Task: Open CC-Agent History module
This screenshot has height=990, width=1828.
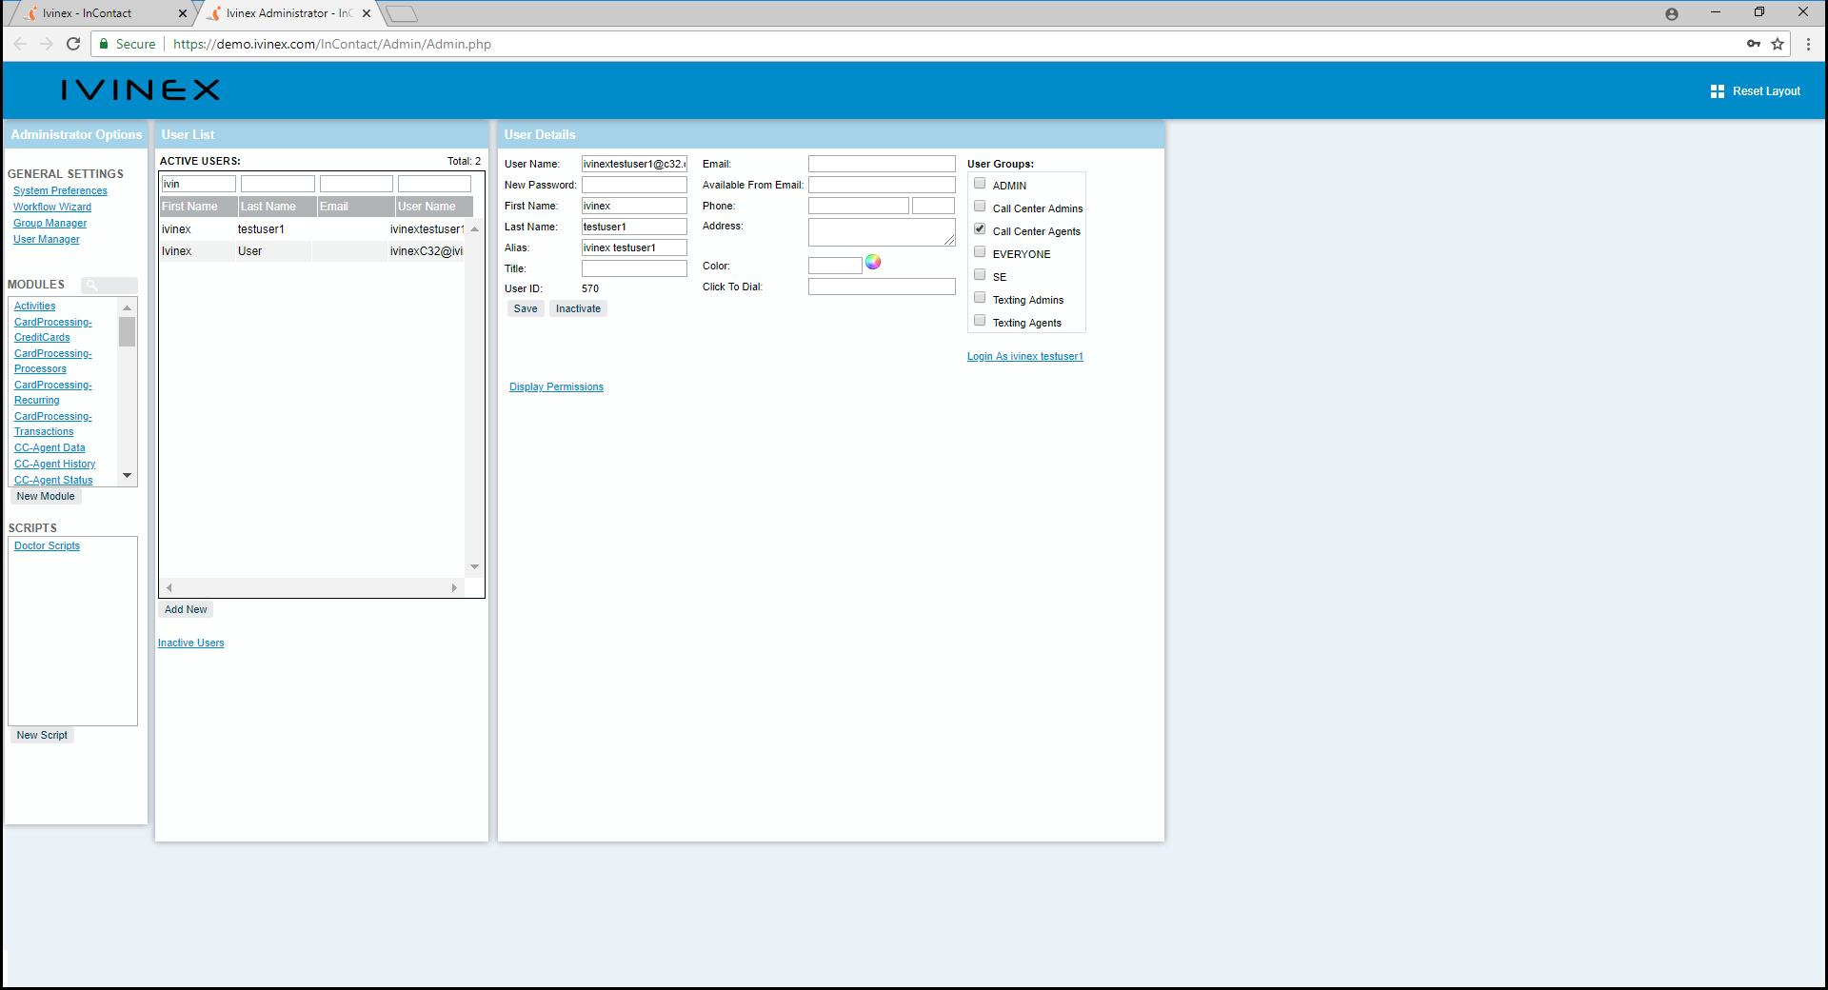Action: click(54, 465)
